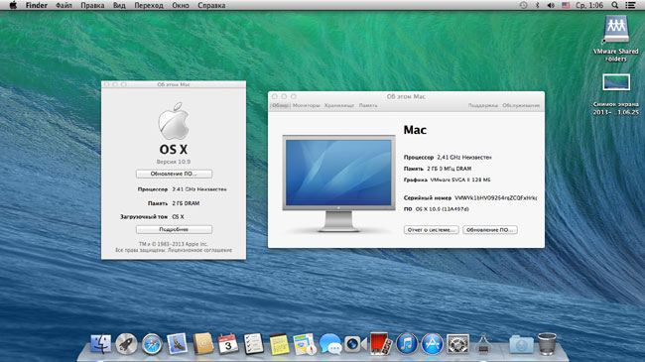Viewport: 645px width, 362px height.
Task: Select the screenshot file on desktop
Action: tap(616, 94)
